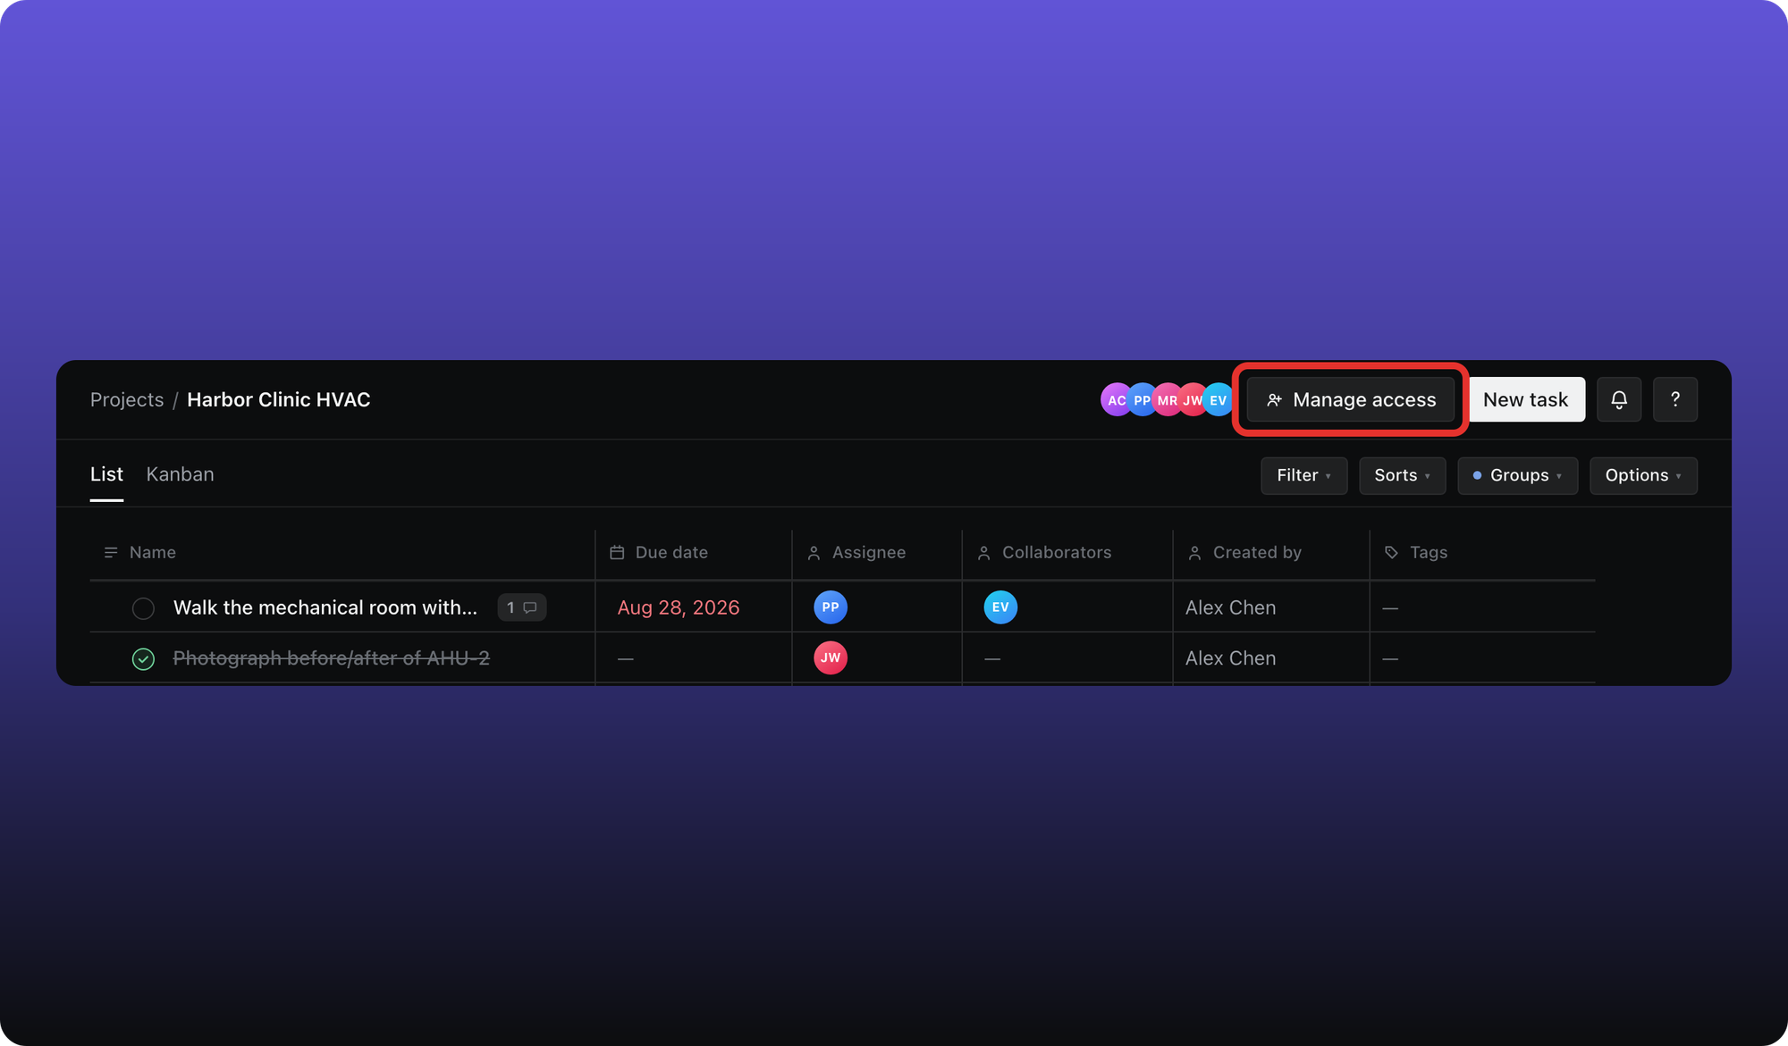Open comment badge on Walk the mechanical room task
This screenshot has width=1788, height=1046.
tap(522, 607)
